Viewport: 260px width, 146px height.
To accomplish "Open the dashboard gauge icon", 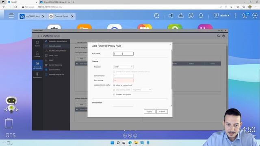I will pos(255,16).
